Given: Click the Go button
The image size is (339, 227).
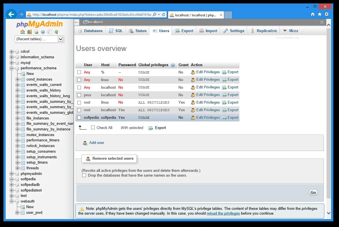Looking at the screenshot, I should click(313, 193).
